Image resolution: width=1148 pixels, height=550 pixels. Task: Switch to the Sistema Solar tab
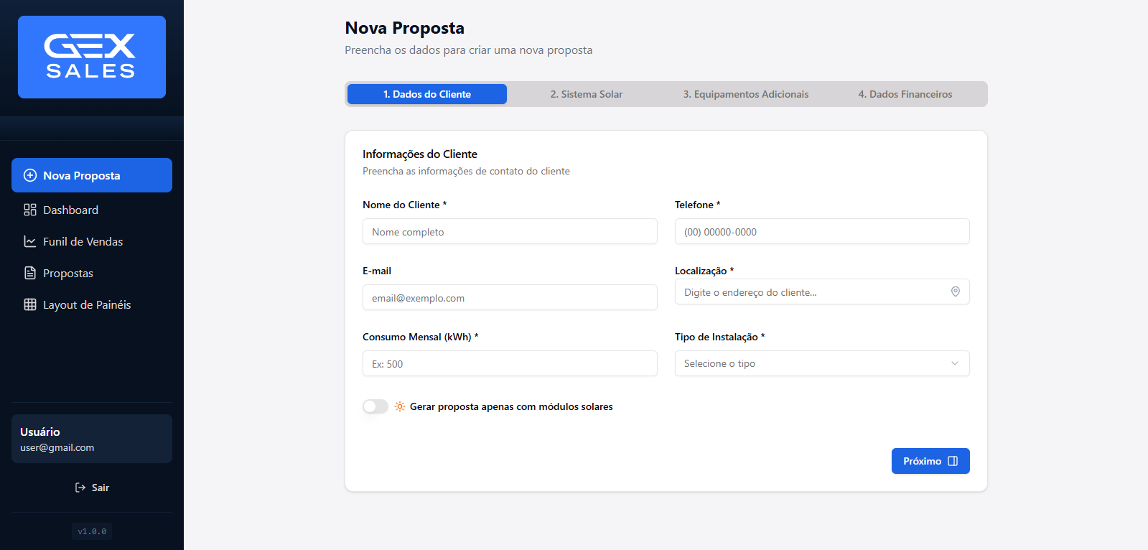pyautogui.click(x=586, y=94)
